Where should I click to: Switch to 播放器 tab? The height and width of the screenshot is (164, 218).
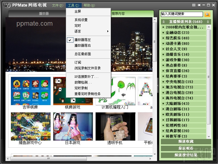pyautogui.click(x=44, y=14)
